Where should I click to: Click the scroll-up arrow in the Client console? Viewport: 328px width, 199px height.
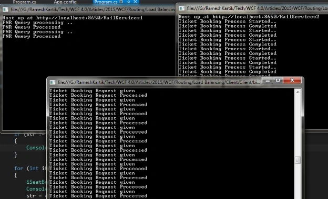[298, 92]
